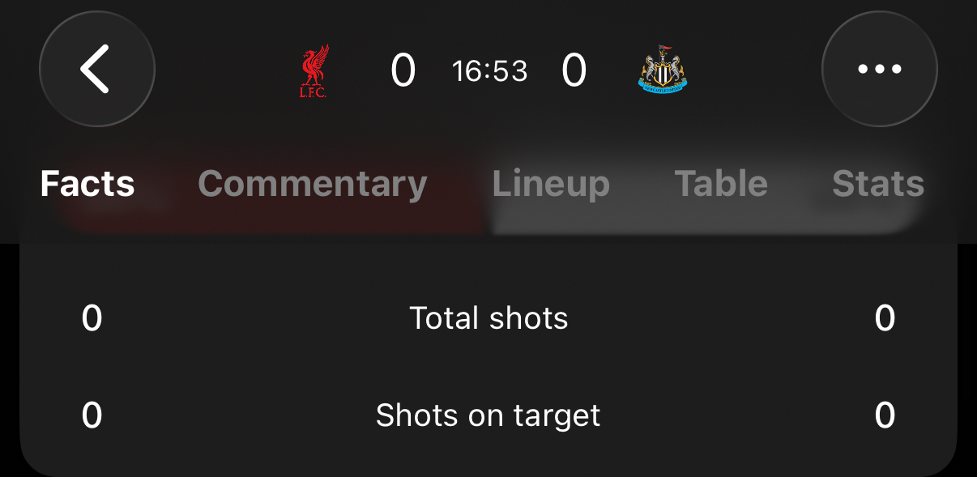
Task: Tap the Liverpool FC crest
Action: (x=314, y=72)
